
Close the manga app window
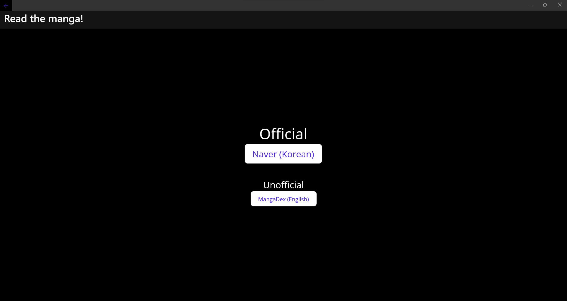click(x=560, y=5)
